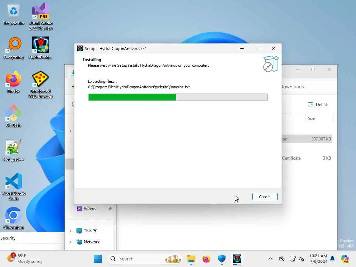Click the taskbar Search box
Screen dimensions: 356x267
[x=145, y=259]
